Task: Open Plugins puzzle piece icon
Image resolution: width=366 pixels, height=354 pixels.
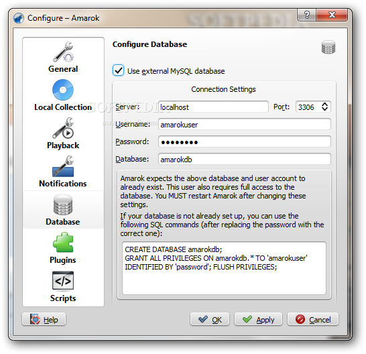Action: [63, 243]
